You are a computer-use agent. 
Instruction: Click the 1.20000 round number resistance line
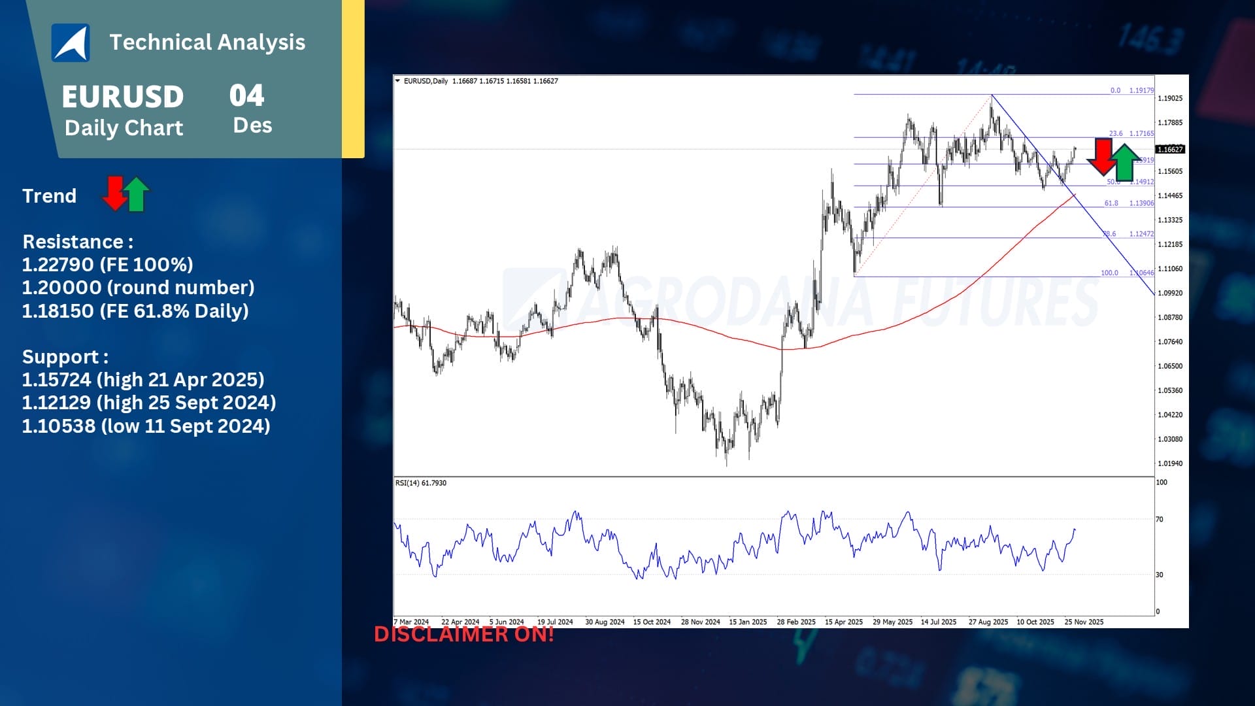(138, 288)
